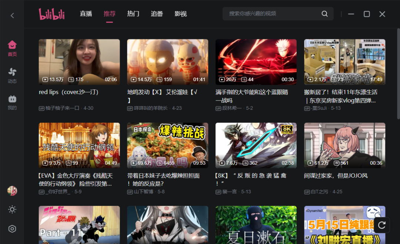Viewport: 400px width, 244px height.
Task: Open uploader 白T之污
Action: coord(319,192)
